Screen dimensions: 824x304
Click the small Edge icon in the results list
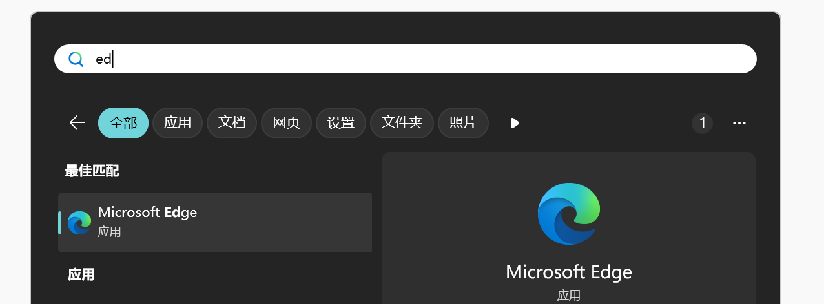79,222
